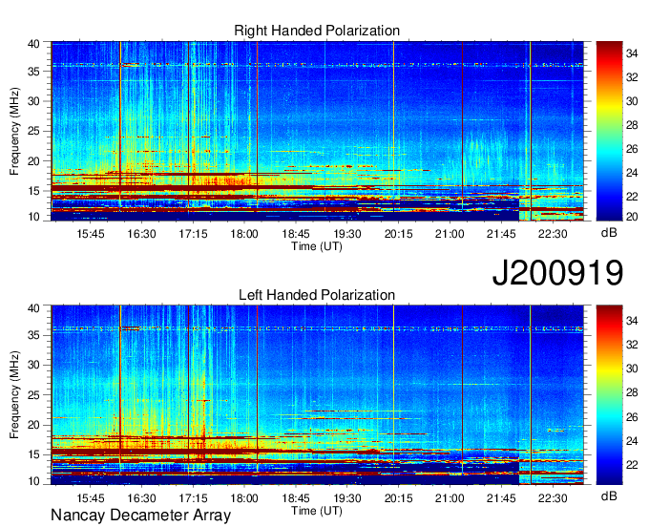The width and height of the screenshot is (649, 527).
Task: Click the 21:45 tick label on top plot
Action: point(501,234)
